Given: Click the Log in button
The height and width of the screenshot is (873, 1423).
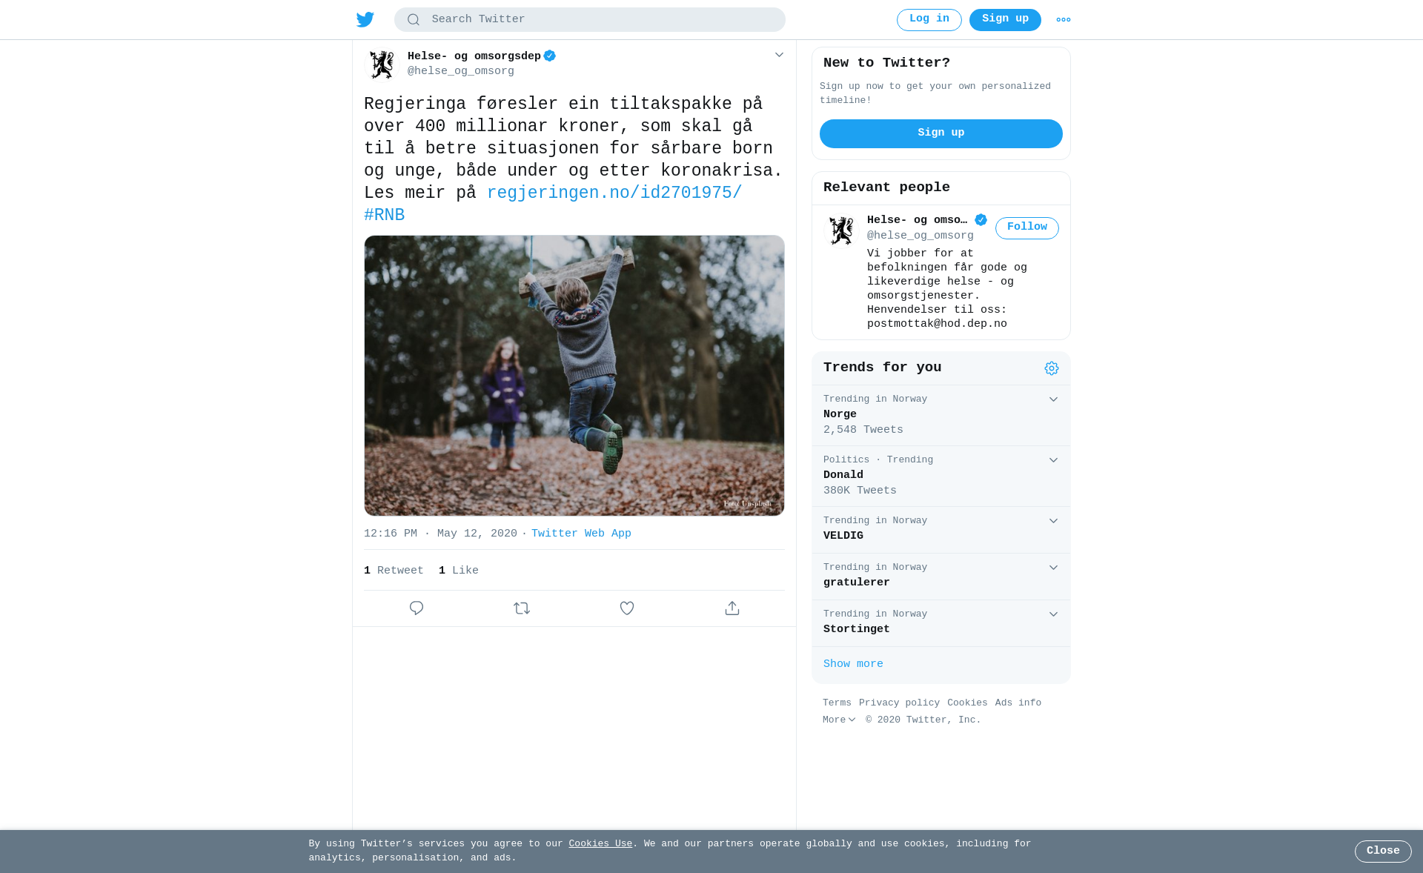Looking at the screenshot, I should [929, 20].
